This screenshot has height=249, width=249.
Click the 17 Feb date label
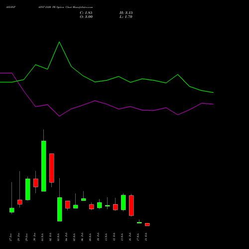click(138, 237)
